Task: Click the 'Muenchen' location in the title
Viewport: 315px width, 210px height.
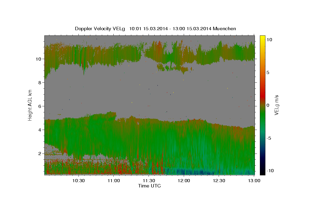Action: [x=224, y=29]
